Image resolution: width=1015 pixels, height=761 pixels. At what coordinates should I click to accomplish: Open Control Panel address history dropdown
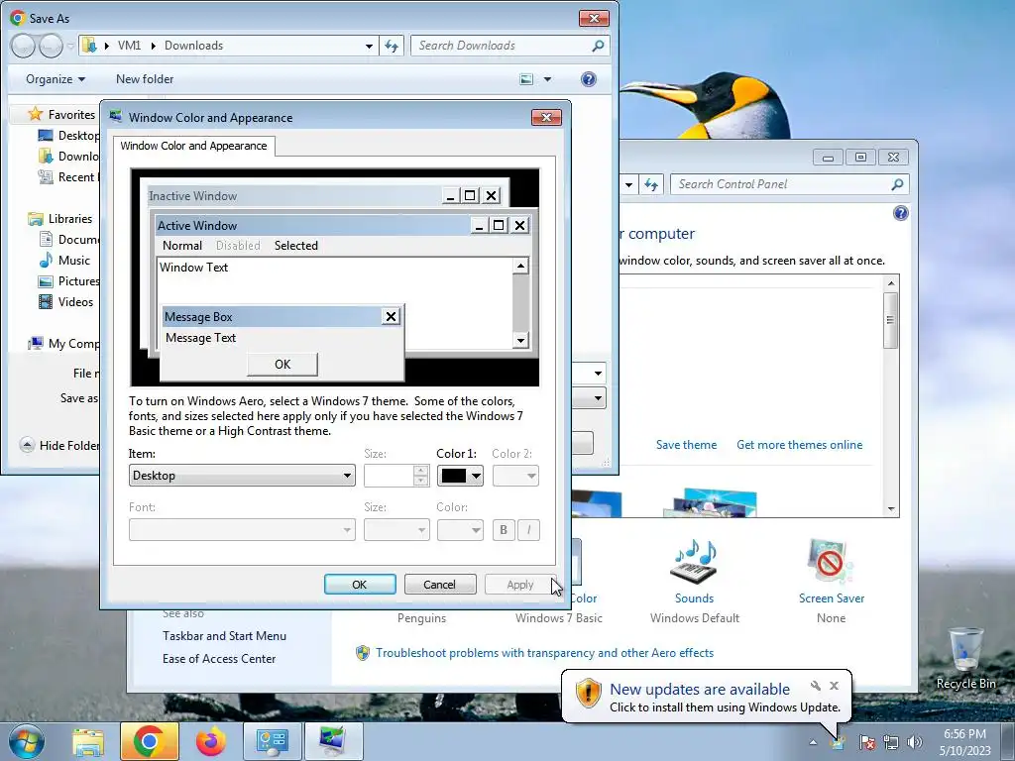coord(627,184)
